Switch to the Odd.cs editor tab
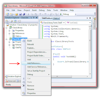Viewport: 100px width, 98px height. click(56, 18)
